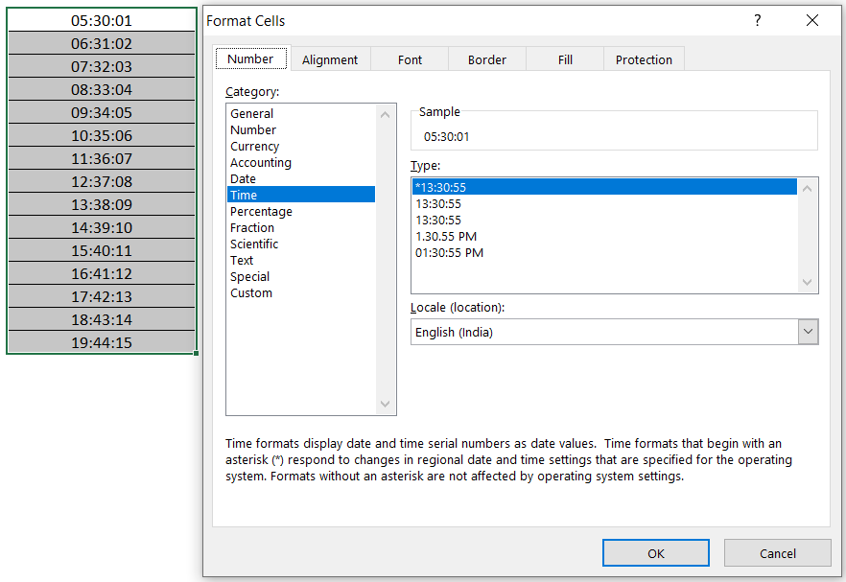This screenshot has width=846, height=582.
Task: Switch to the Protection tab
Action: tap(643, 58)
